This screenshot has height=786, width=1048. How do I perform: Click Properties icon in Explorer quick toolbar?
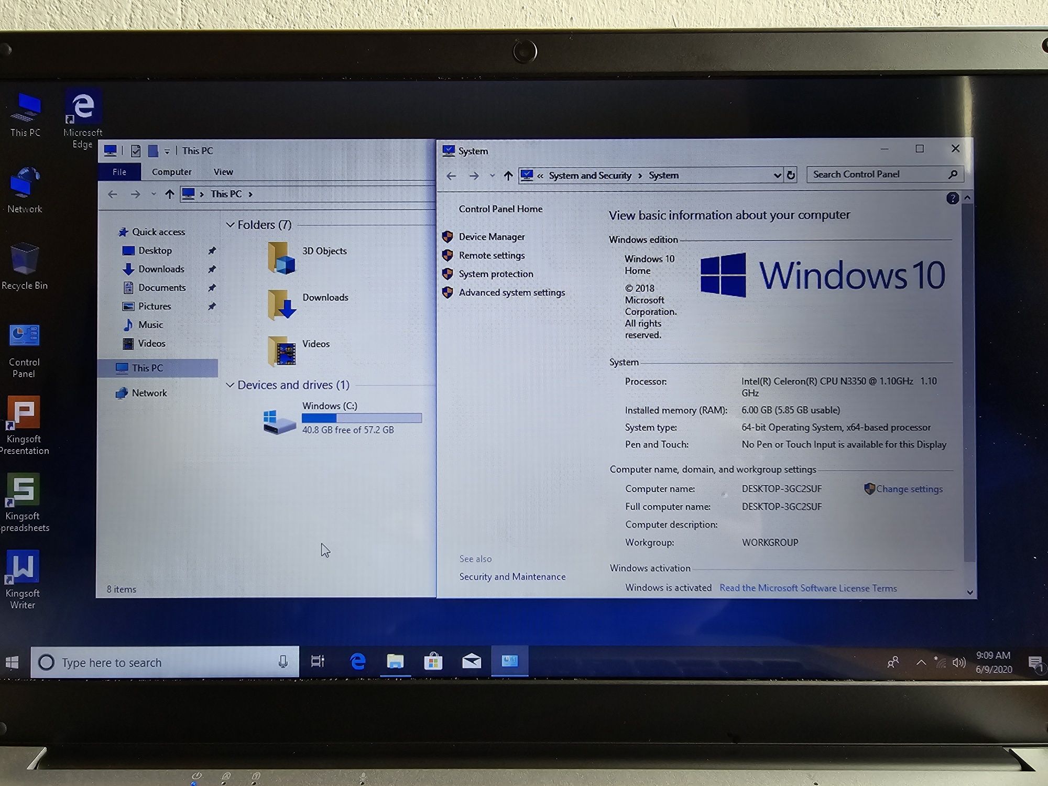click(x=136, y=151)
